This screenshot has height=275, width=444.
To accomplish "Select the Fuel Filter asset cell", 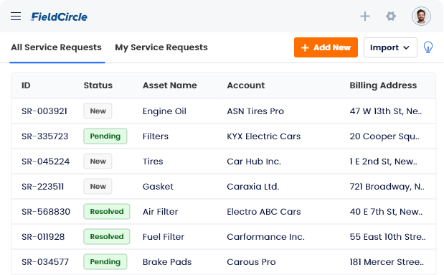I will pyautogui.click(x=164, y=237).
